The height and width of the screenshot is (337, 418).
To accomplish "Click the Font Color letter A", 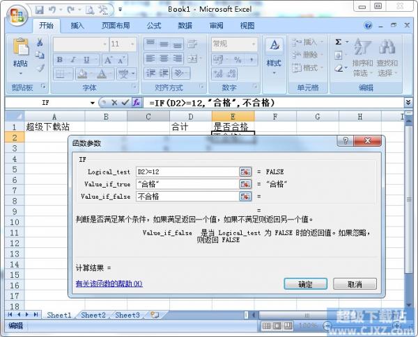I will [102, 74].
